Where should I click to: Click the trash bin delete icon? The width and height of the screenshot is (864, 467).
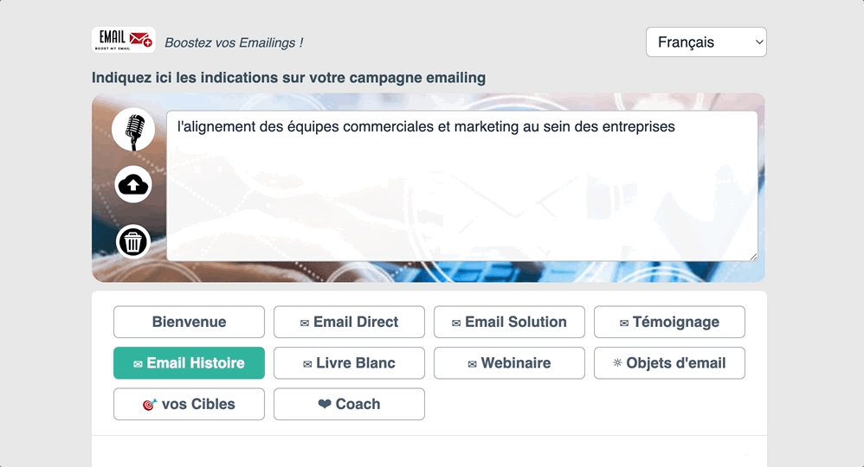coord(133,242)
